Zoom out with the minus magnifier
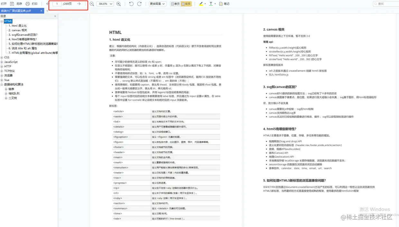399x227 pixels. click(92, 4)
